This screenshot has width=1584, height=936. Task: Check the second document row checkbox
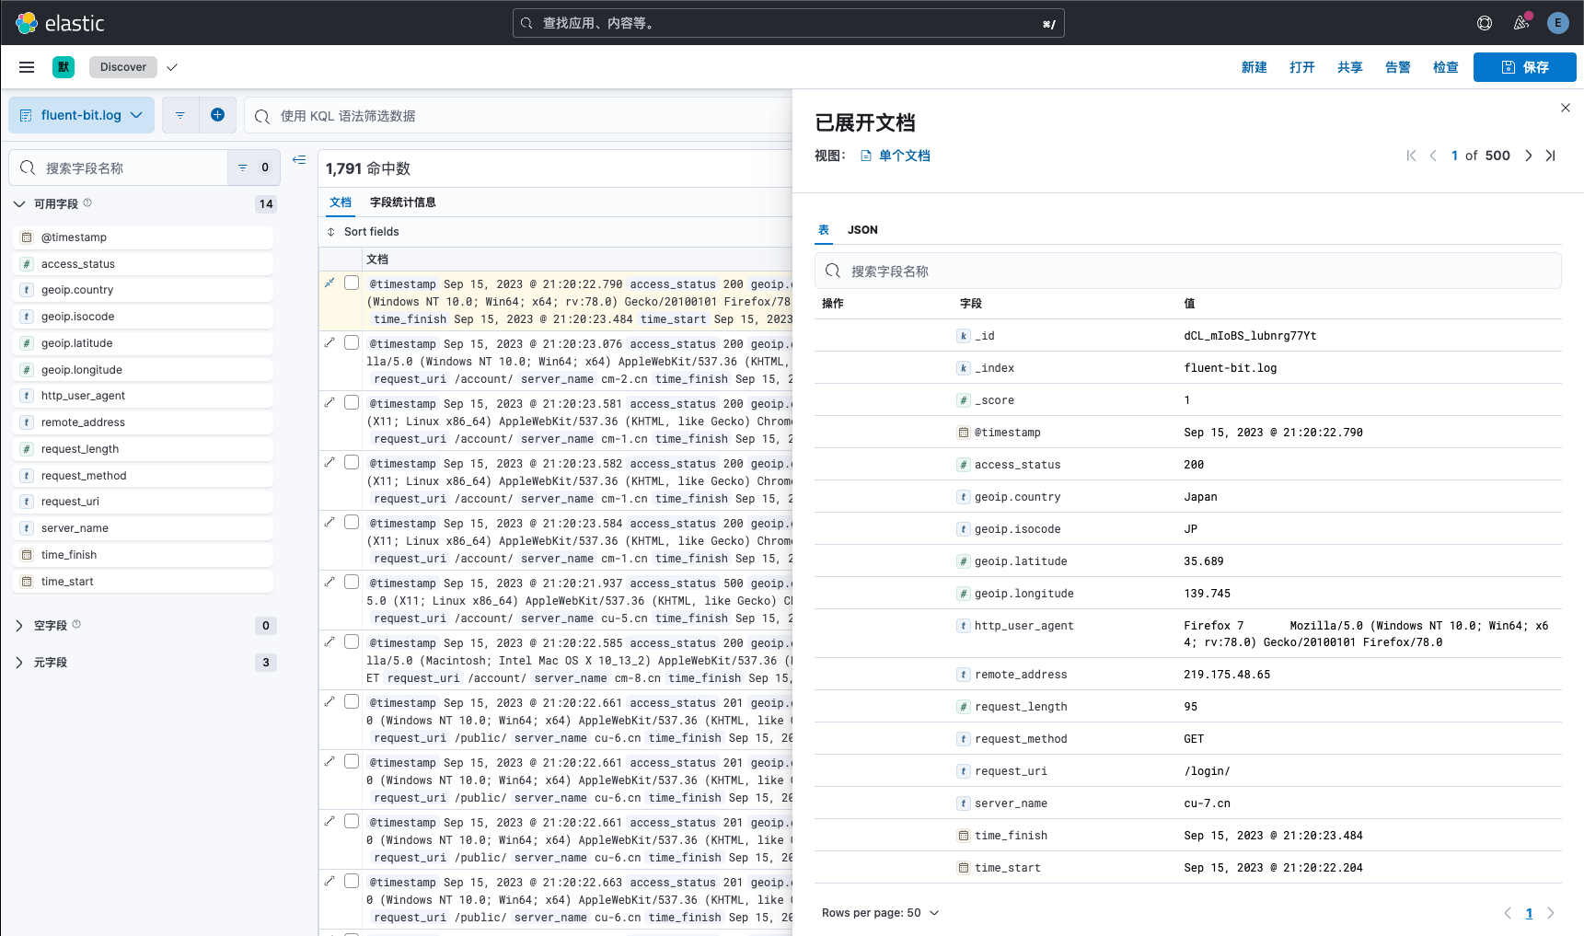point(352,342)
